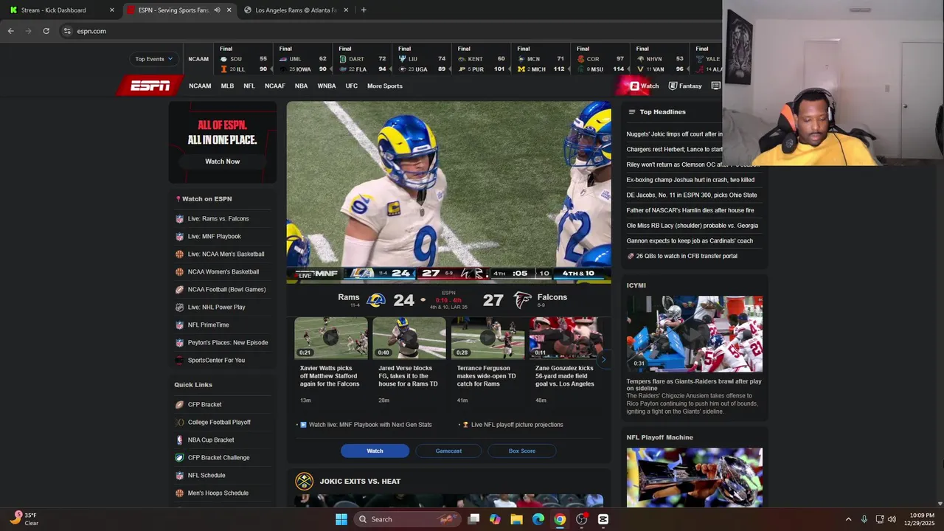944x531 pixels.
Task: Click the Nuggets logo beside Jokic headline
Action: point(304,482)
